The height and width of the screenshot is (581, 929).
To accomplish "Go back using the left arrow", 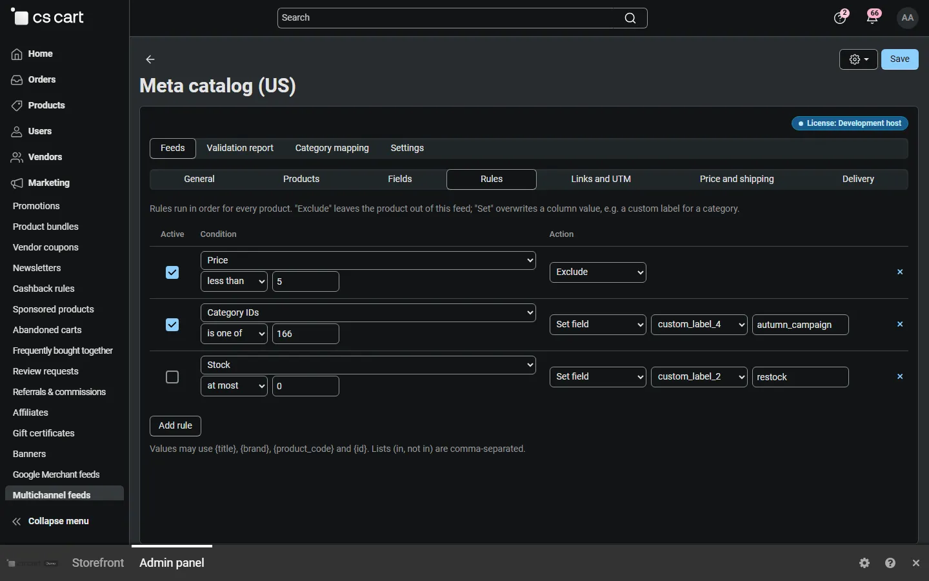I will point(150,59).
